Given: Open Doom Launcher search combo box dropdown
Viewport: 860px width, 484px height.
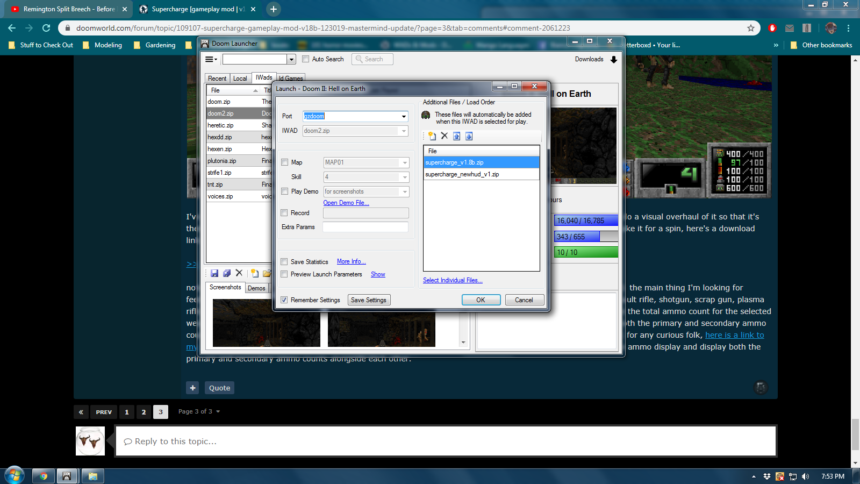Looking at the screenshot, I should click(291, 59).
